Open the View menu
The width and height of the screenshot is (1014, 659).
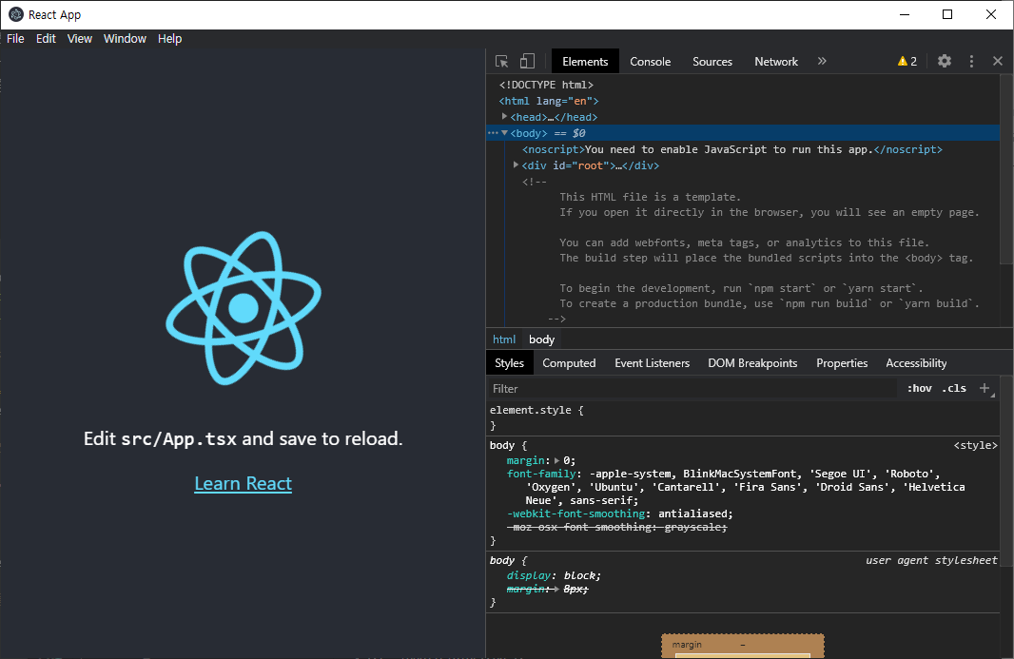coord(80,39)
